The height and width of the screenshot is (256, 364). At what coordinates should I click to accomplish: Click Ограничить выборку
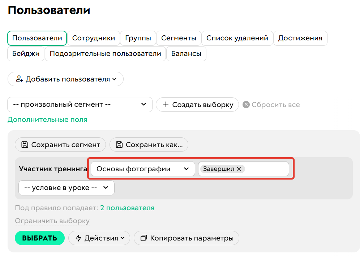click(x=52, y=221)
